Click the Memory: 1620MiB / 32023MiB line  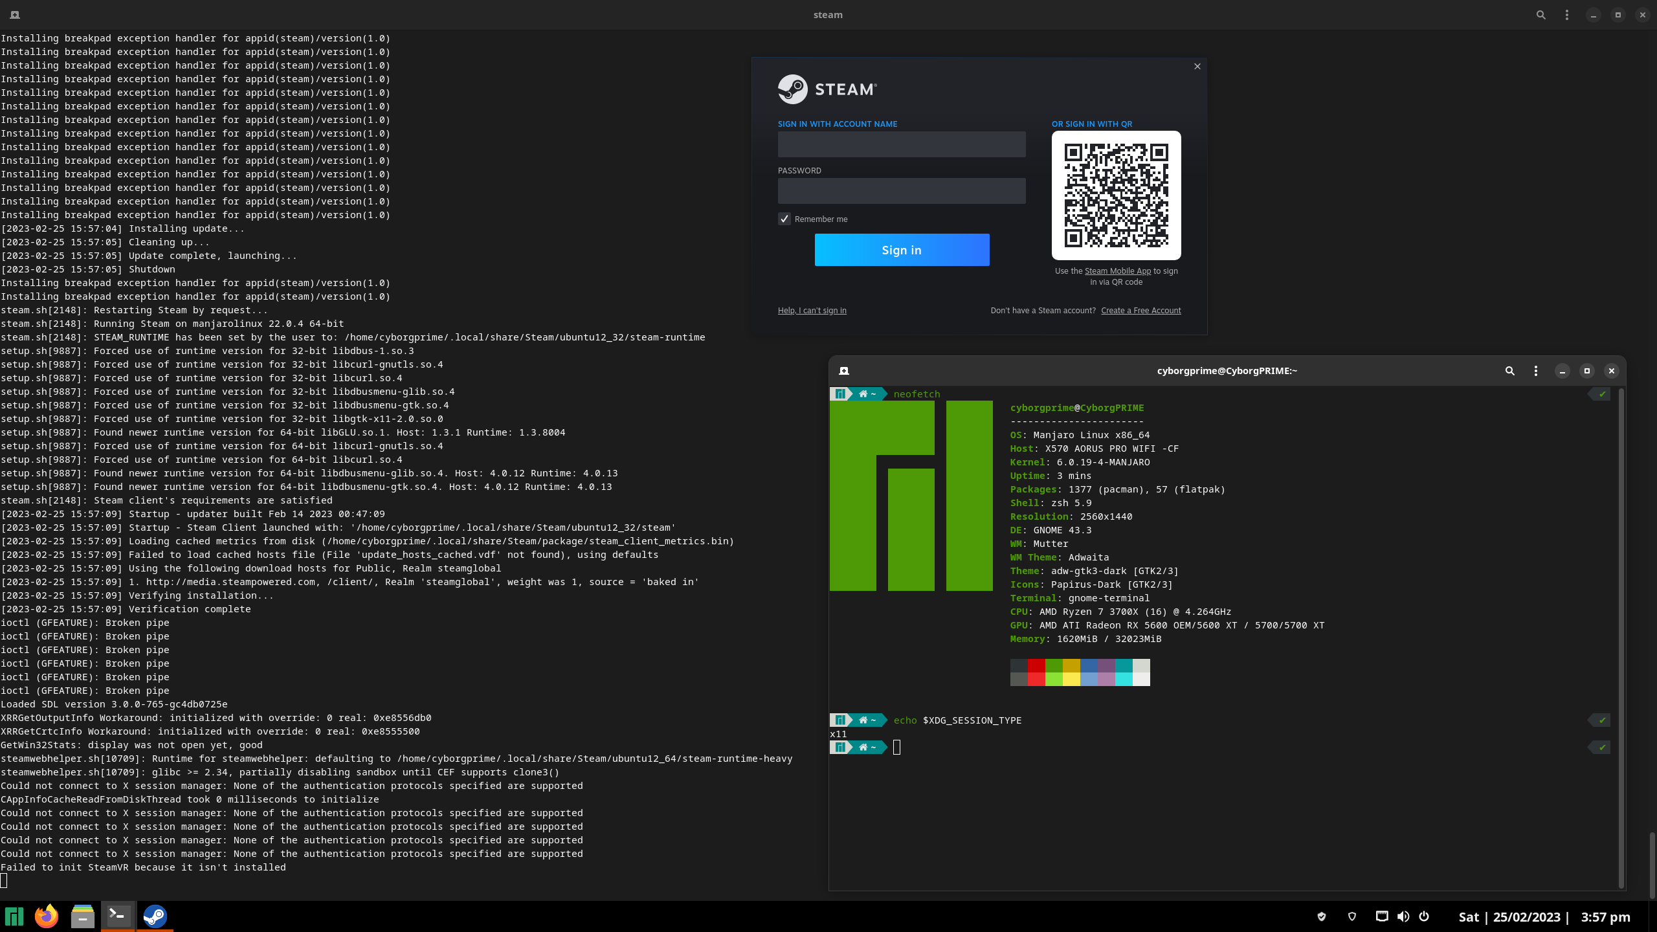point(1085,639)
